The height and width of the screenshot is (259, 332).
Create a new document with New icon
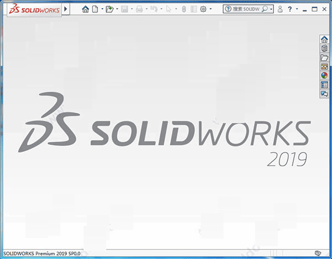pyautogui.click(x=95, y=9)
